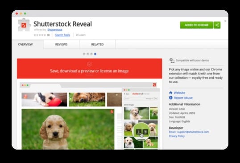Select the Overview tab
The height and width of the screenshot is (163, 240).
pos(25,44)
